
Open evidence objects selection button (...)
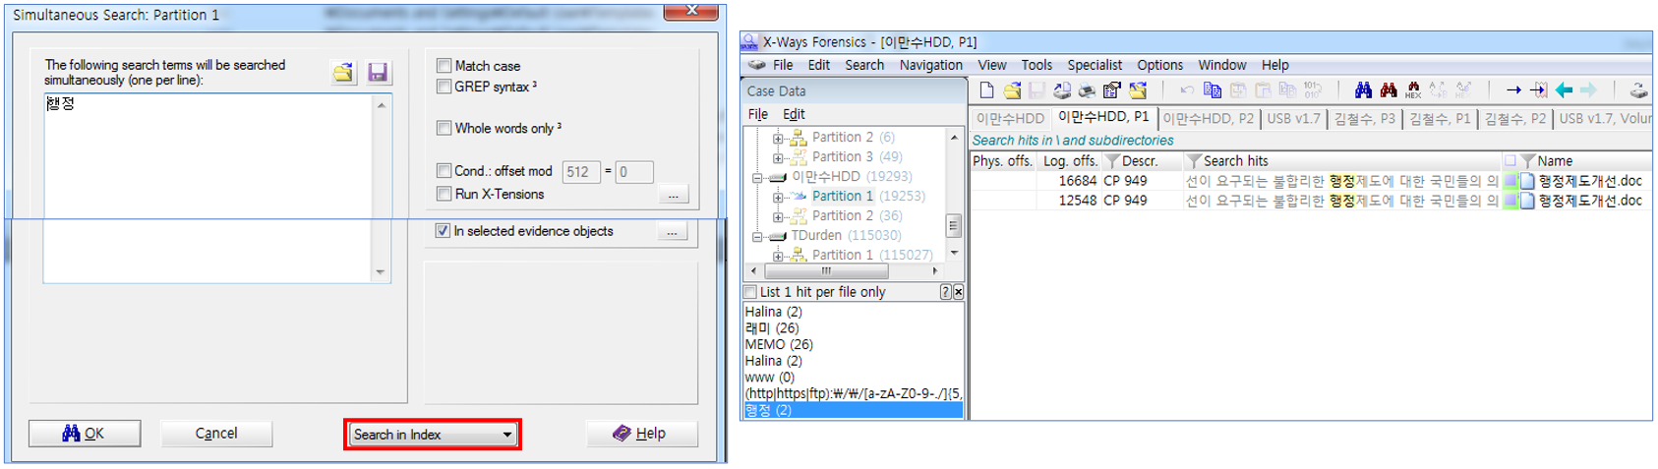[x=673, y=232]
